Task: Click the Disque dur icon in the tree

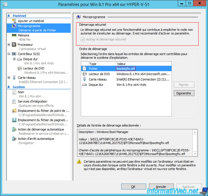Action: (x=19, y=59)
